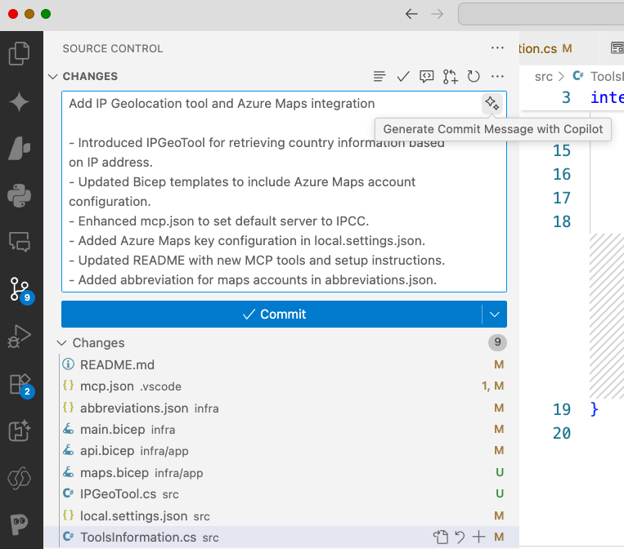Open the notebook sparkle view in activity bar

tap(19, 431)
